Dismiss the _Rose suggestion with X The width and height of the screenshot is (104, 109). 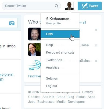[x=96, y=45]
